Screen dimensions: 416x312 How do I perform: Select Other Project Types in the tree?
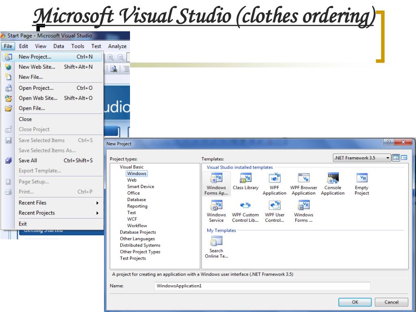(140, 252)
